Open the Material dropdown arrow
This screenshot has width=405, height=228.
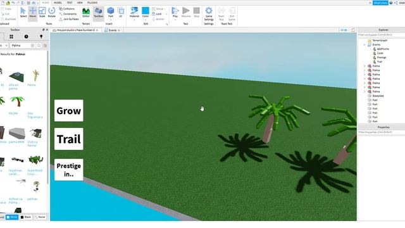134,20
